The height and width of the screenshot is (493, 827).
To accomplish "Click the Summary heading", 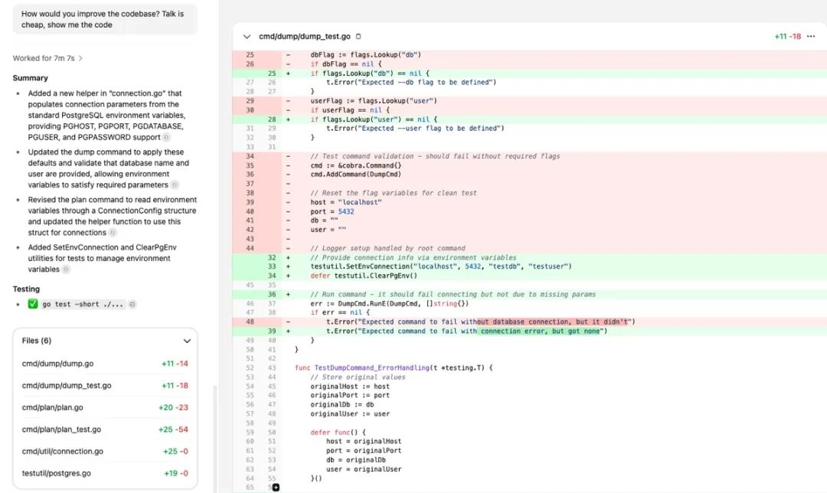I will pyautogui.click(x=30, y=78).
